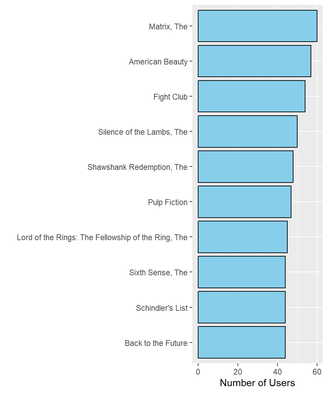This screenshot has width=328, height=393.
Task: Select the "Fight Club" axis label
Action: (x=170, y=97)
